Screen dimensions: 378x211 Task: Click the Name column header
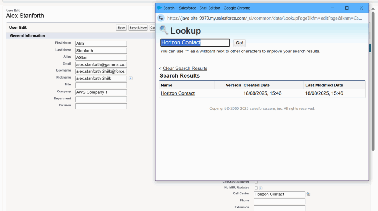click(167, 85)
